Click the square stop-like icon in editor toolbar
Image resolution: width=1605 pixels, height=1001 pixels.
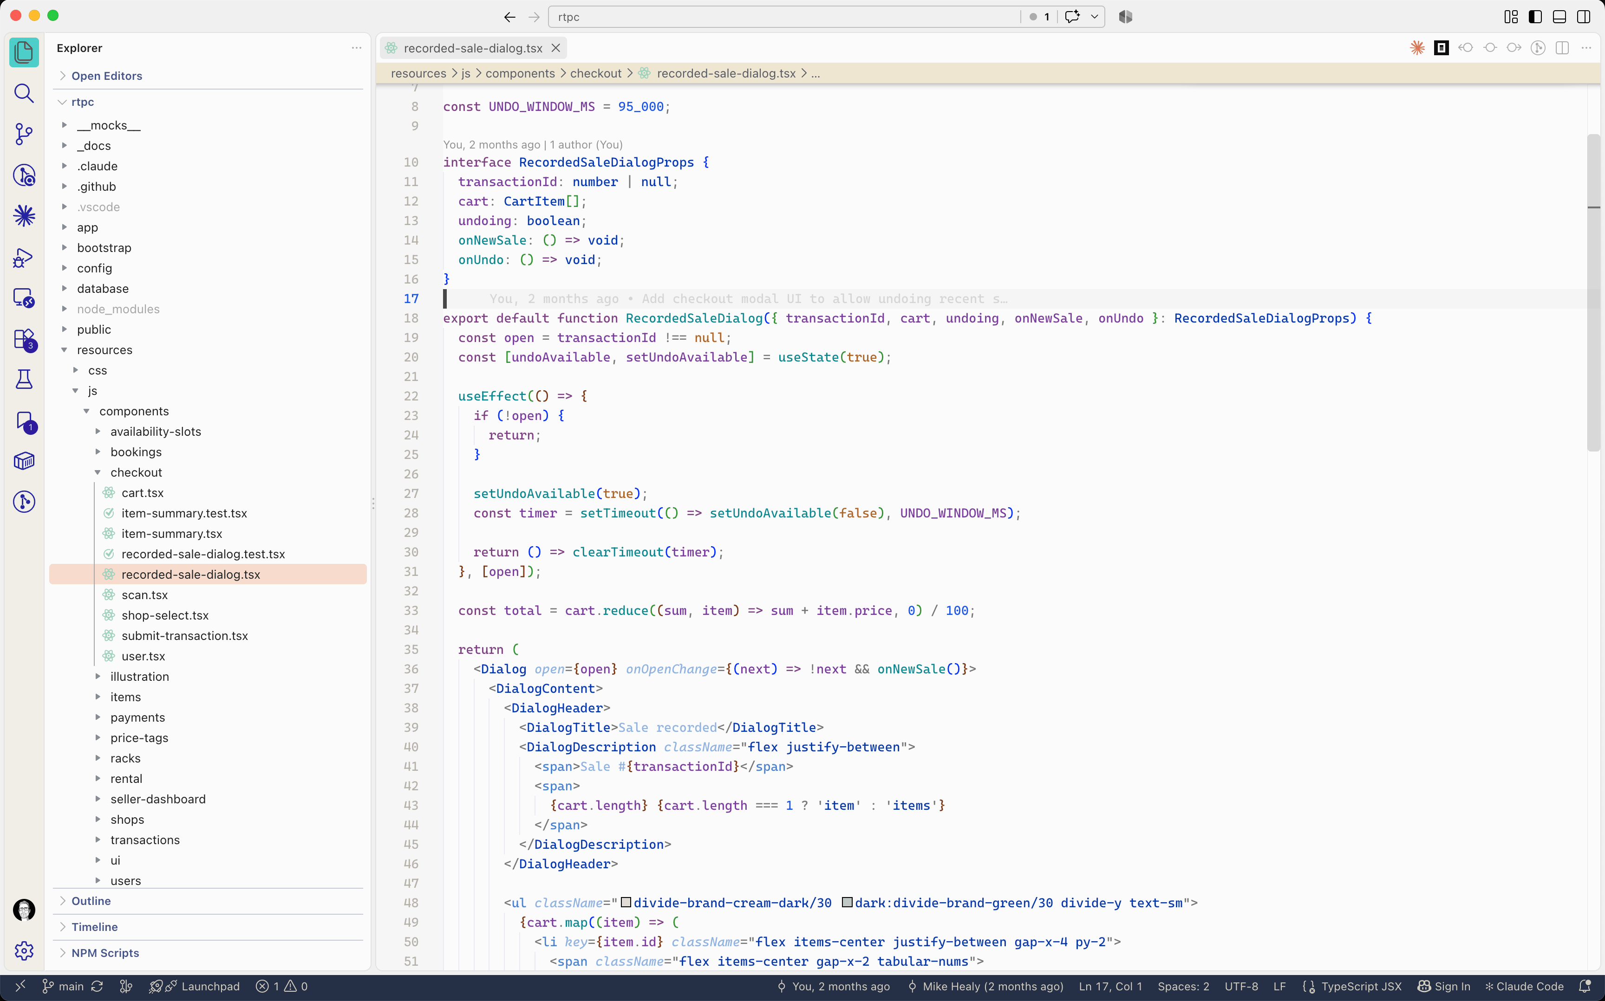[1442, 48]
